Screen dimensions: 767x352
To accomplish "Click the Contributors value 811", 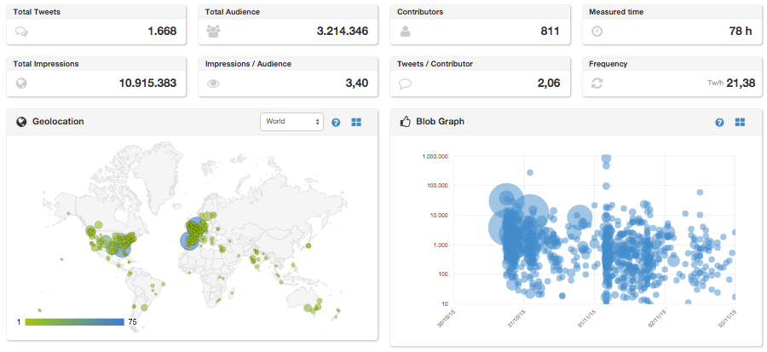I will (550, 32).
